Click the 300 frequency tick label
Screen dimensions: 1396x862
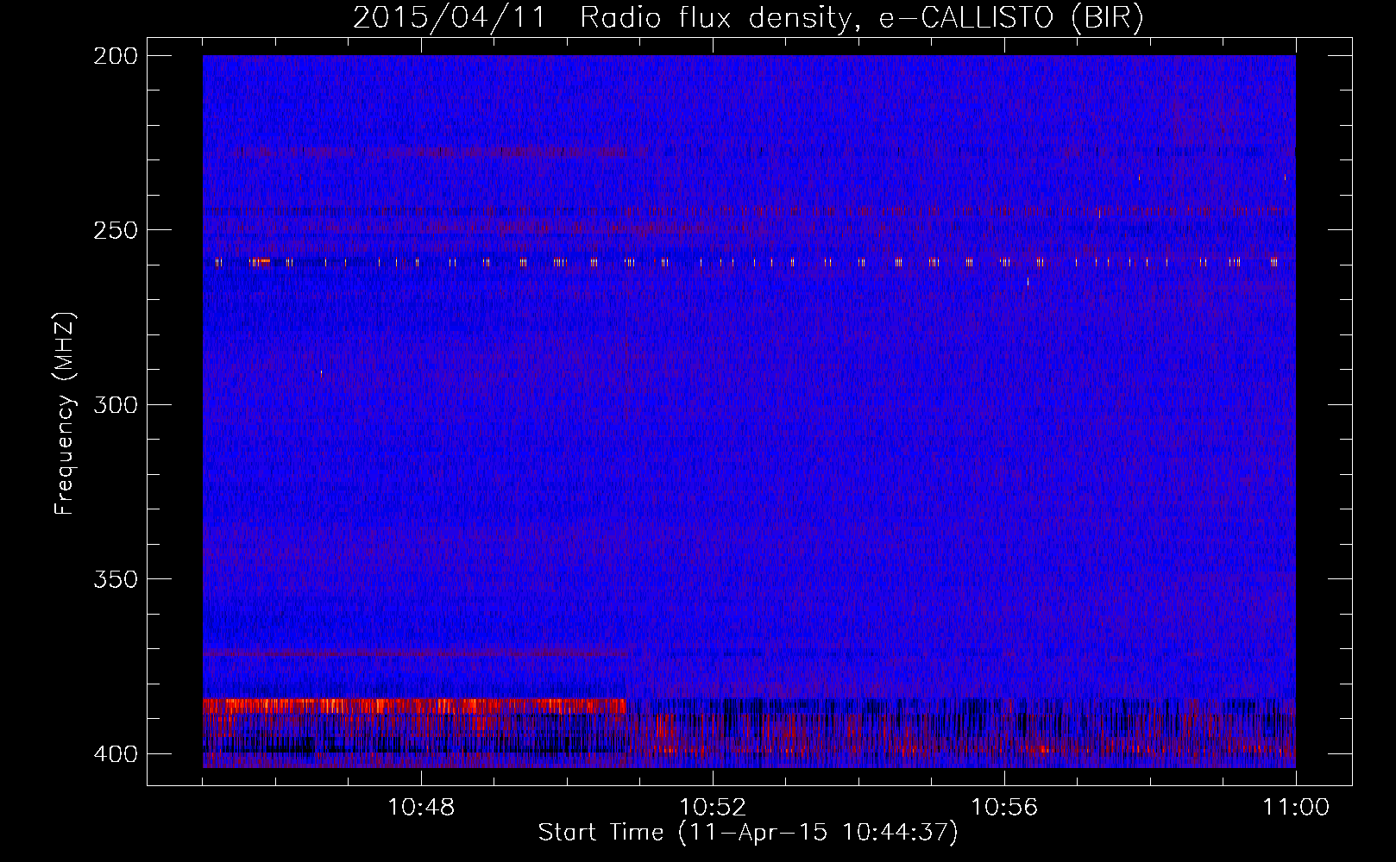pos(115,404)
